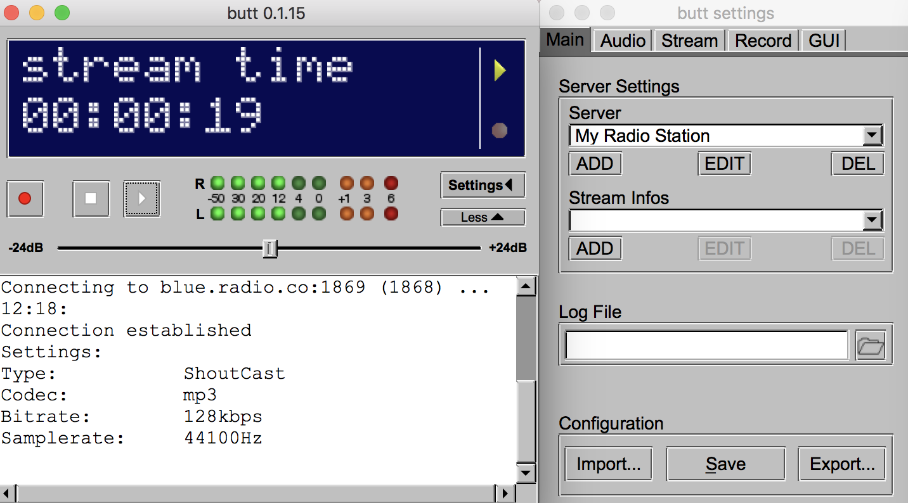This screenshot has width=908, height=503.
Task: Click the +24dB label of the gain slider
Action: 508,248
